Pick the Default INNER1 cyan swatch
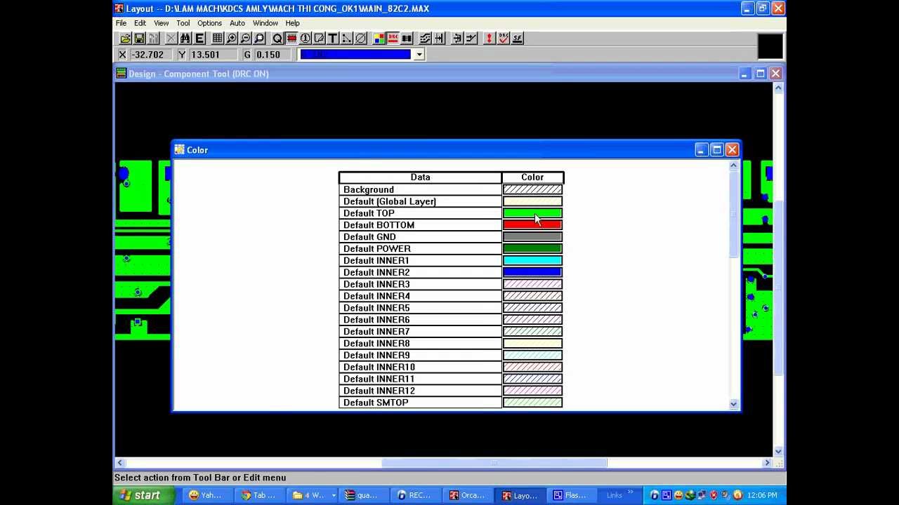Viewport: 899px width, 505px height. (532, 261)
